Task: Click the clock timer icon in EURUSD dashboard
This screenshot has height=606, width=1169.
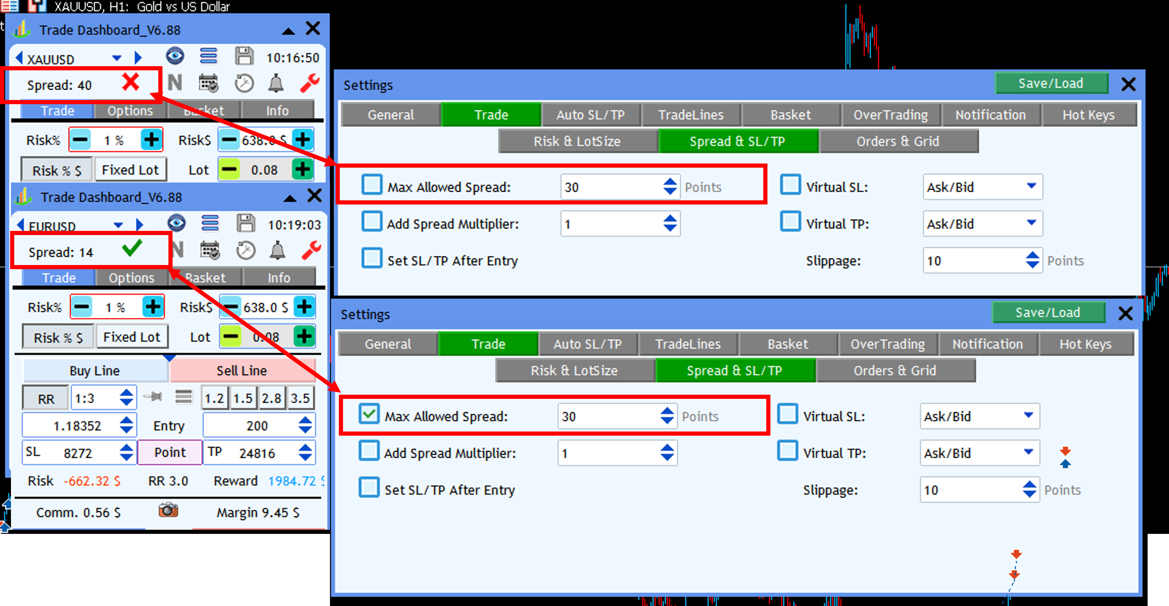Action: point(246,250)
